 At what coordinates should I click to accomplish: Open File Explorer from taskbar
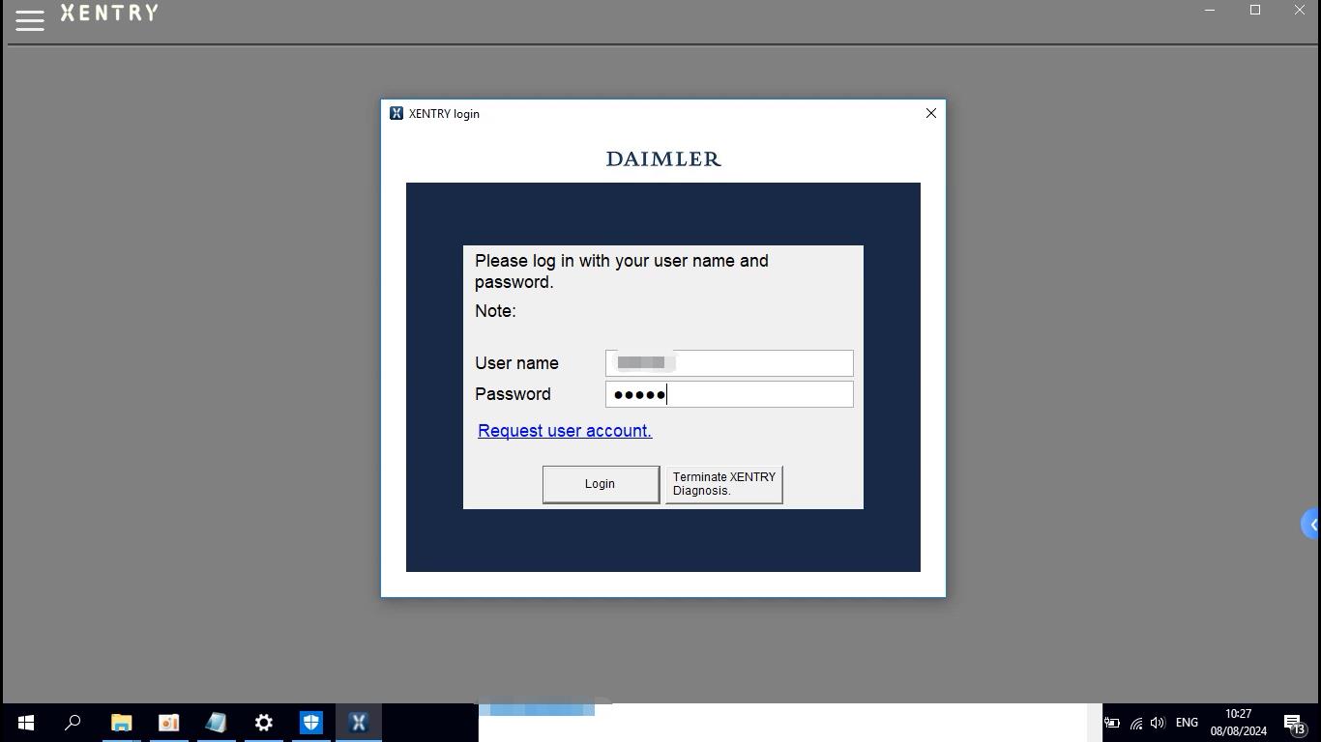tap(121, 723)
